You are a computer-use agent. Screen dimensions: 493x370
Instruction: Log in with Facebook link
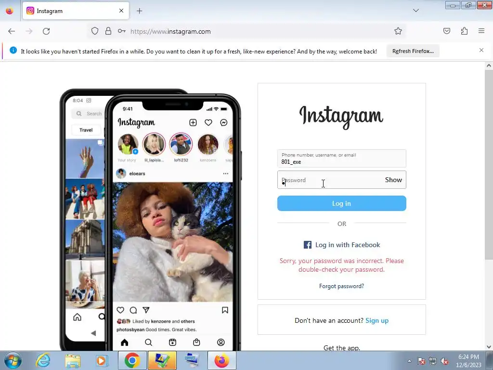342,245
